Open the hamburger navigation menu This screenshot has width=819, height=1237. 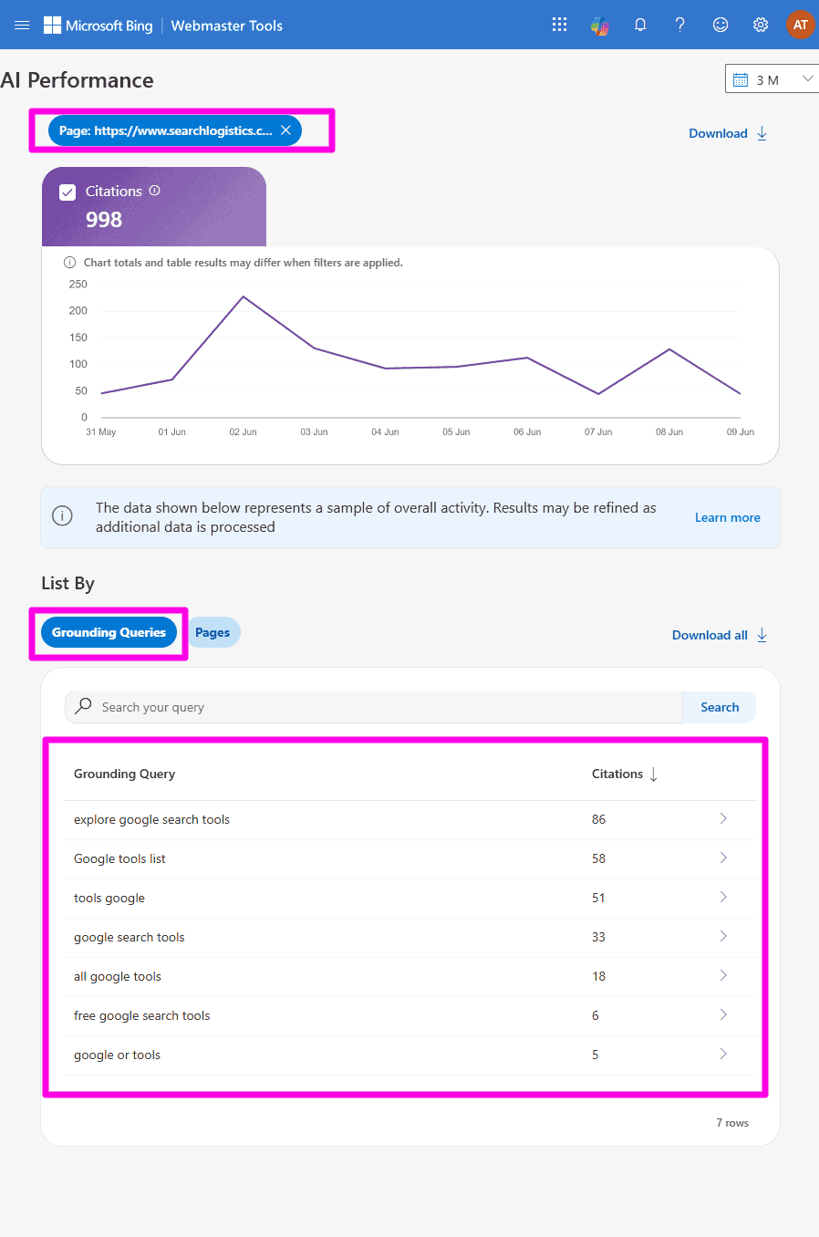click(x=22, y=25)
